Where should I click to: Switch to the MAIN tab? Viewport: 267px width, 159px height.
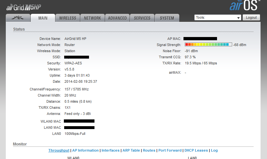coord(43,18)
